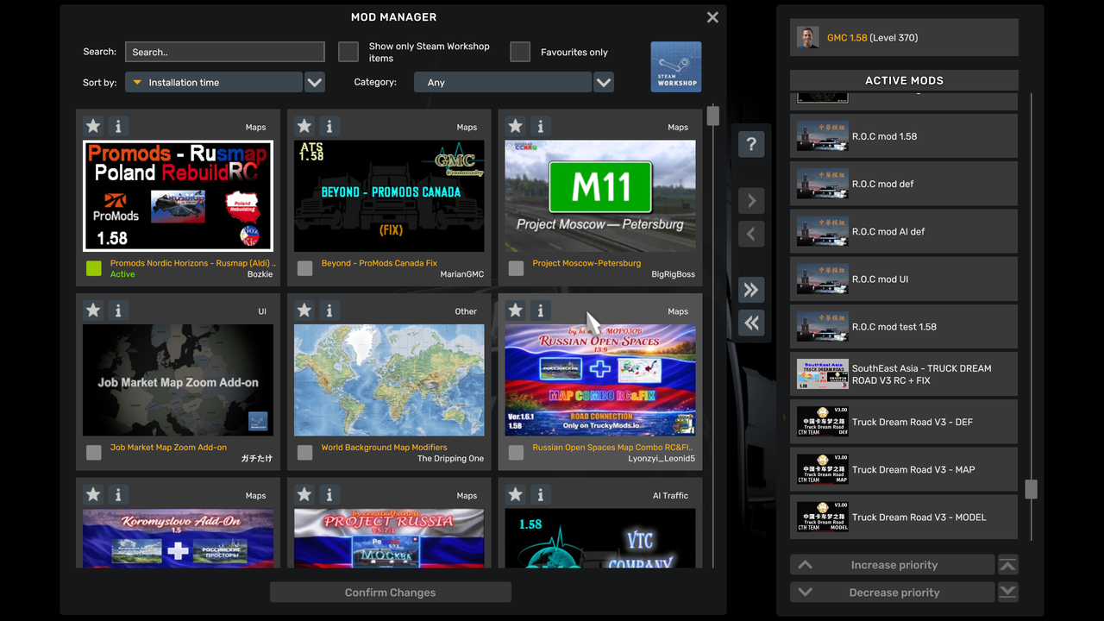The height and width of the screenshot is (621, 1104).
Task: Move selected mod to top priority
Action: pos(1007,565)
